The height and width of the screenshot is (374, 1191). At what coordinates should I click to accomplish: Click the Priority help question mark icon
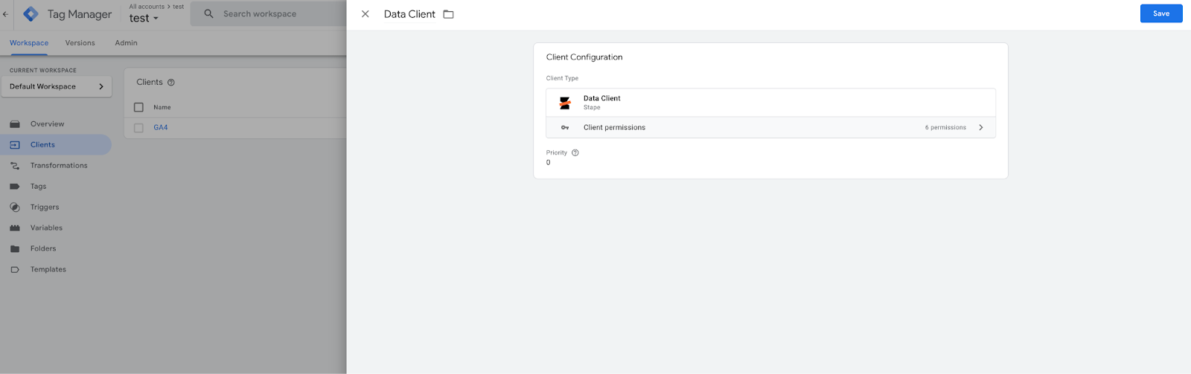coord(575,152)
